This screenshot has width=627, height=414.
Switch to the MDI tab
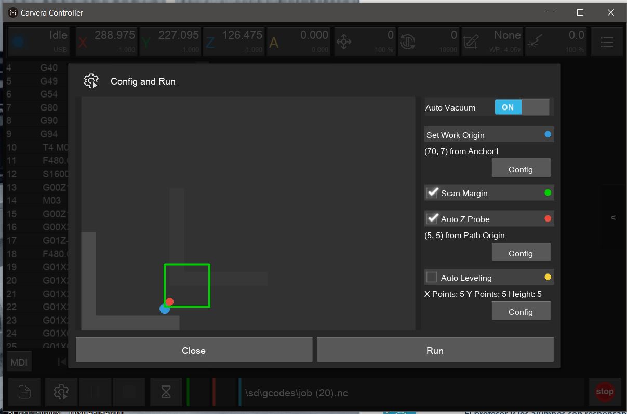click(19, 362)
